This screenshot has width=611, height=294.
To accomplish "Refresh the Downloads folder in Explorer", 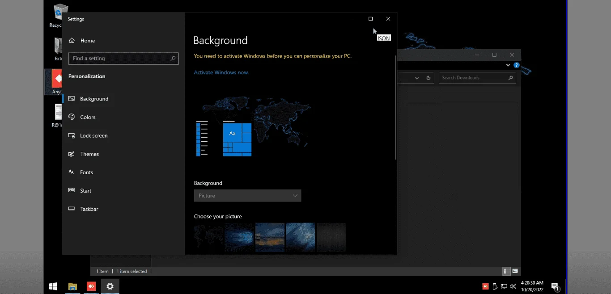I will tap(428, 78).
